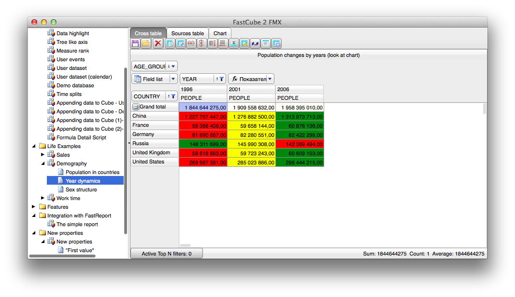The image size is (515, 297).
Task: Click the COUNTRY field filter funnel icon
Action: pos(173,96)
